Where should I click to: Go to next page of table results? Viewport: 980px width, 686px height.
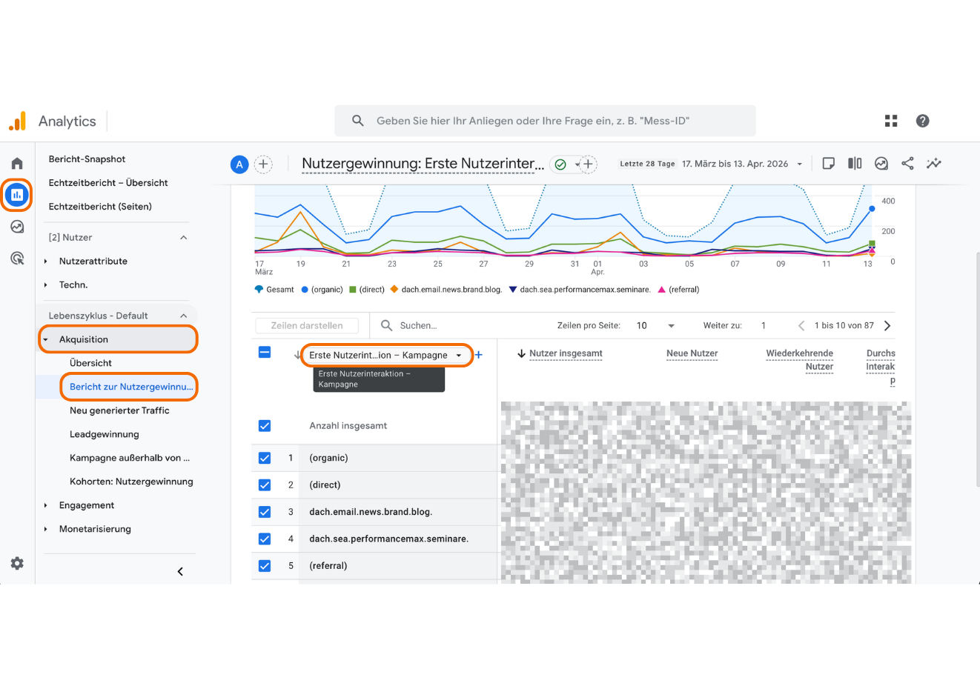pyautogui.click(x=887, y=326)
